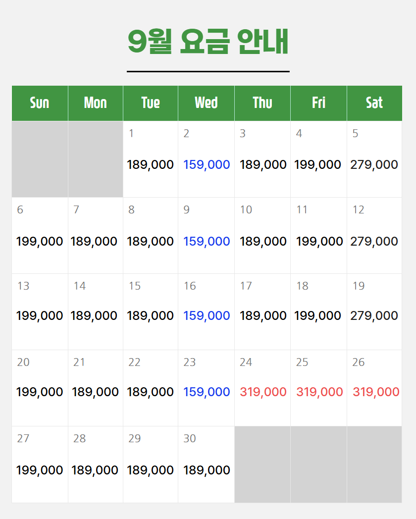This screenshot has height=519, width=416.
Task: Pick September 9 with 159,000 rate
Action: tap(206, 235)
